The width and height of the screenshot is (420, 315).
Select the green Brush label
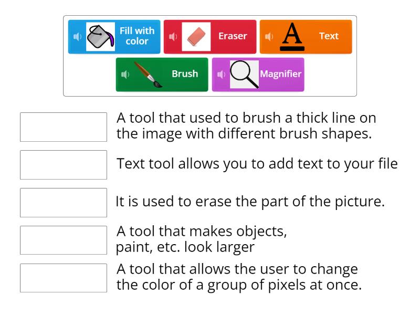pos(185,74)
